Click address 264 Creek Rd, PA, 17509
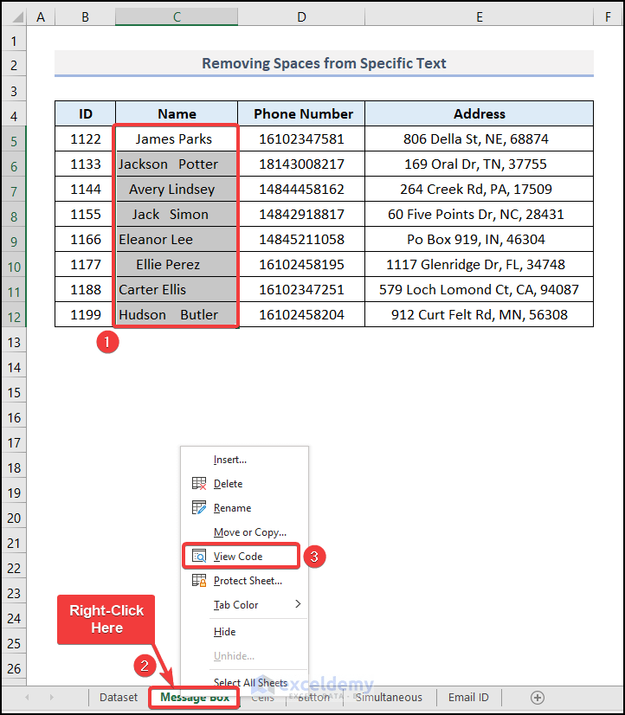 (479, 189)
